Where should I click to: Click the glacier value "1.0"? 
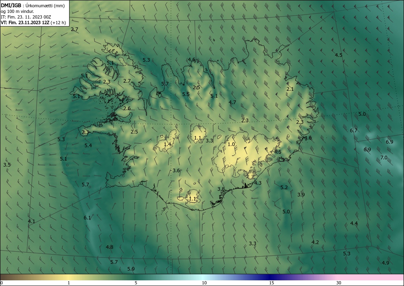click(231, 144)
